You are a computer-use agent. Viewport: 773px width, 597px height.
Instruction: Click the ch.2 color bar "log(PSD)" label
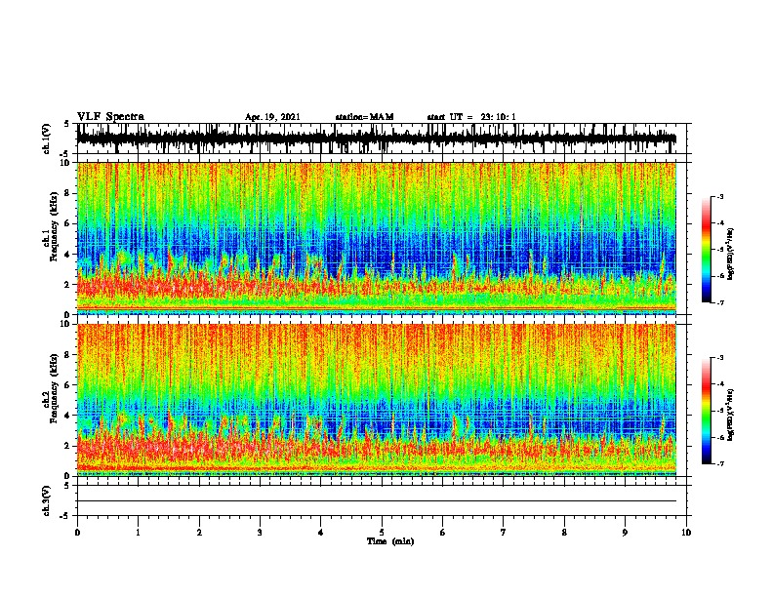730,415
